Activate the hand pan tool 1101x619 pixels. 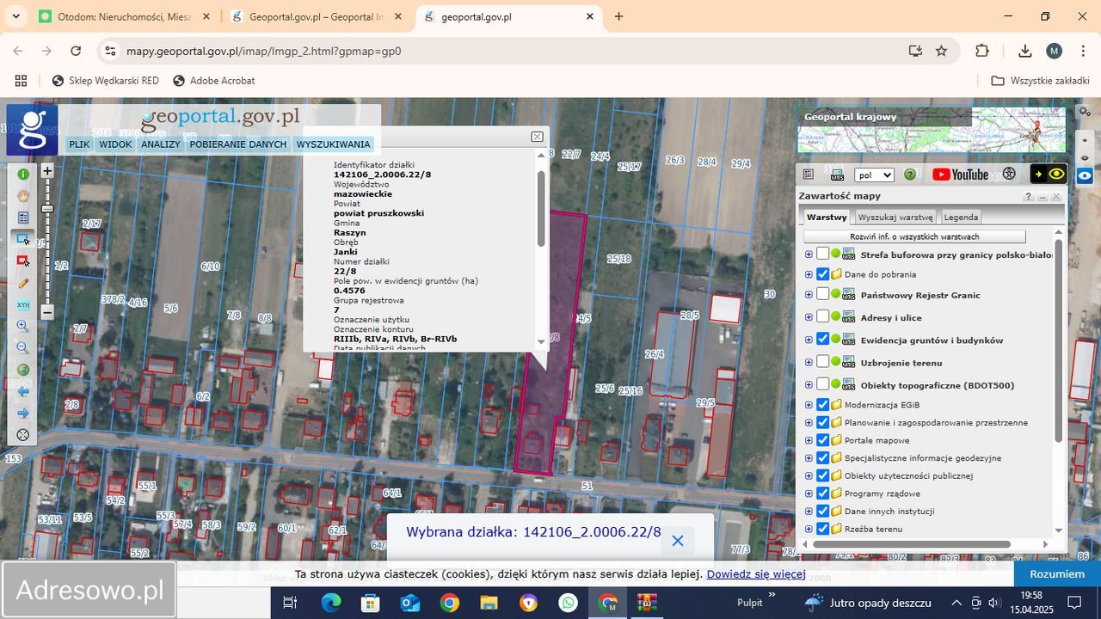click(23, 196)
